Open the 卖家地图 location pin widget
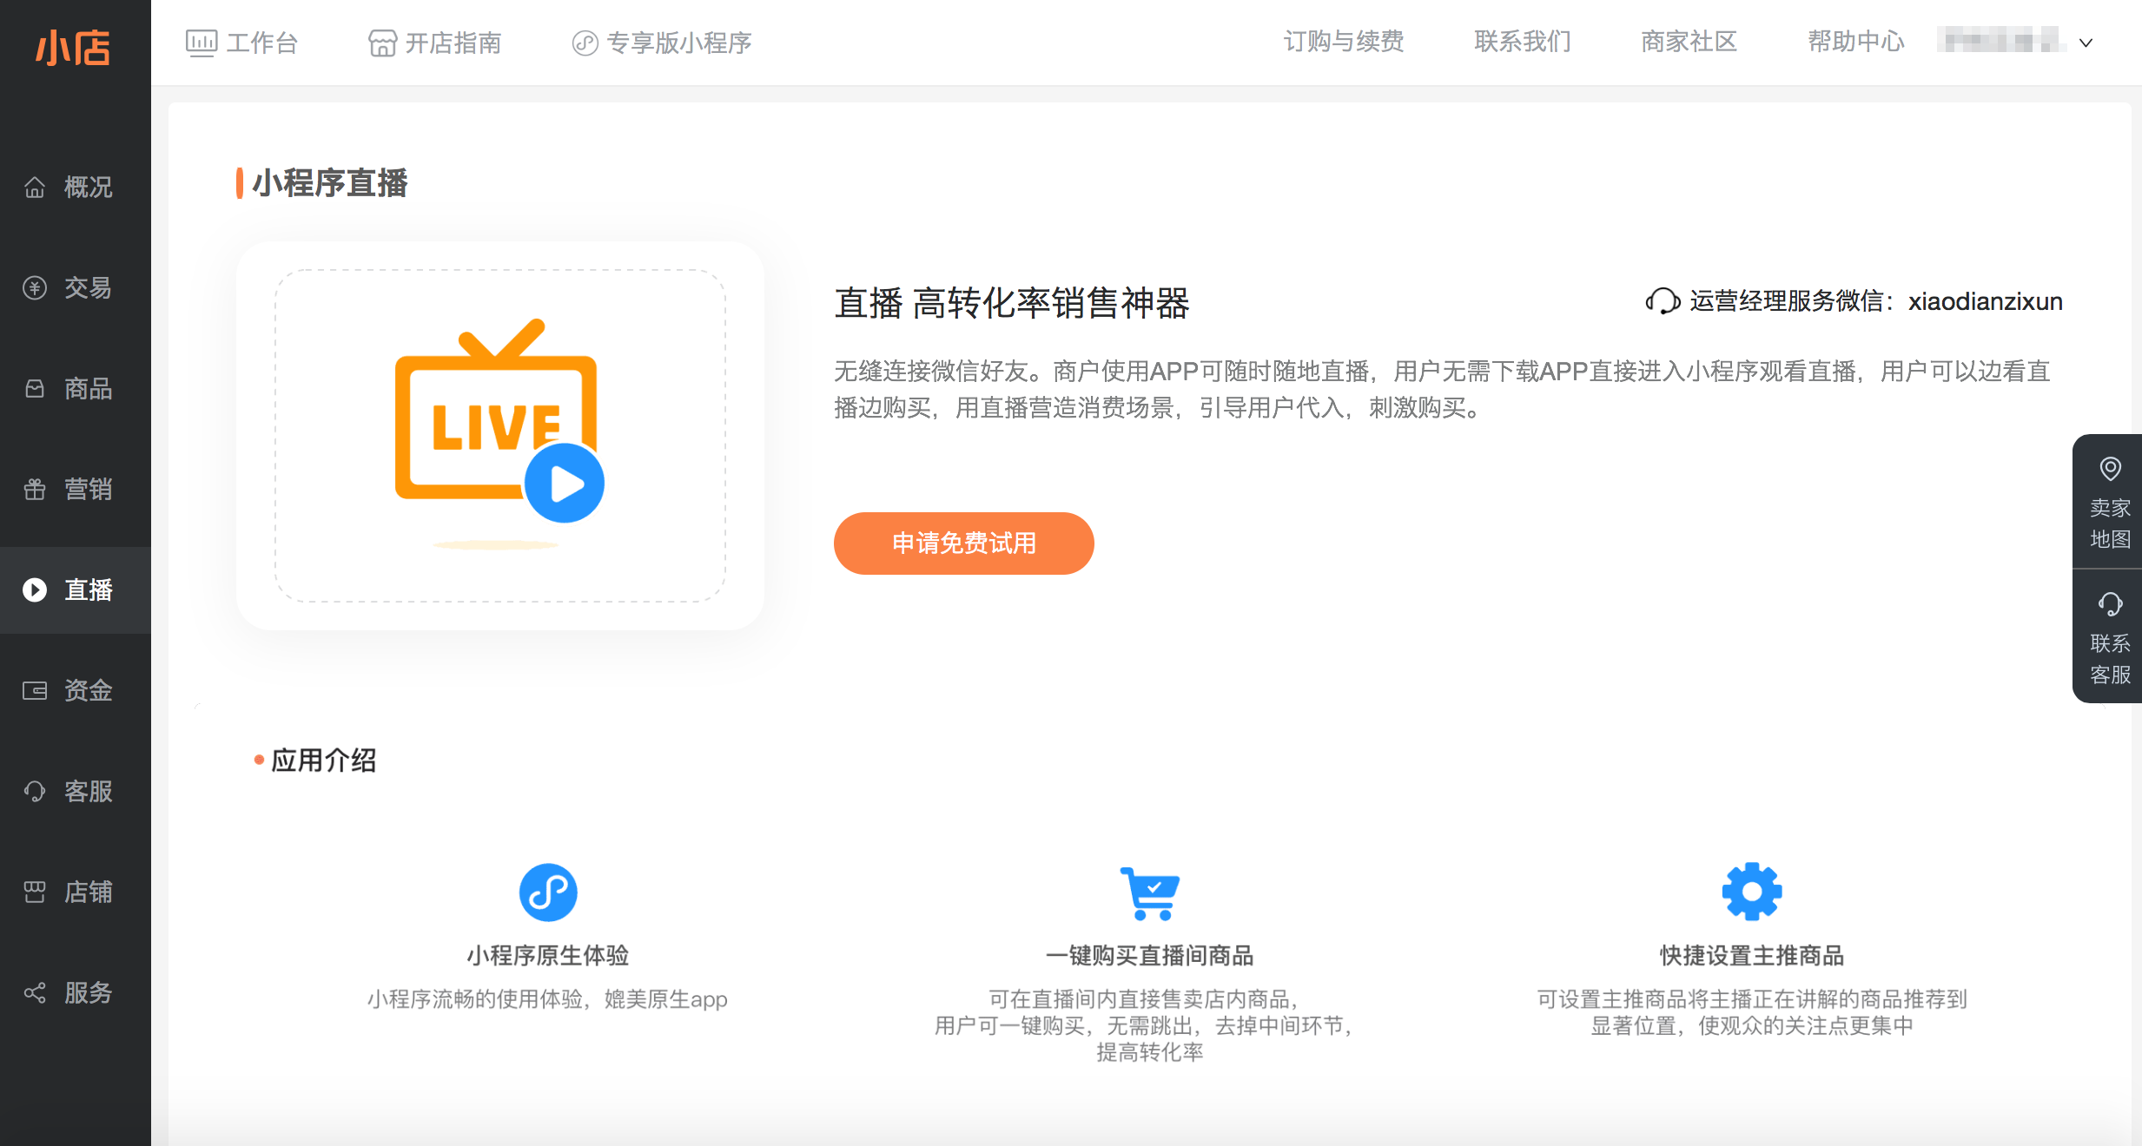The image size is (2142, 1146). coord(2110,503)
